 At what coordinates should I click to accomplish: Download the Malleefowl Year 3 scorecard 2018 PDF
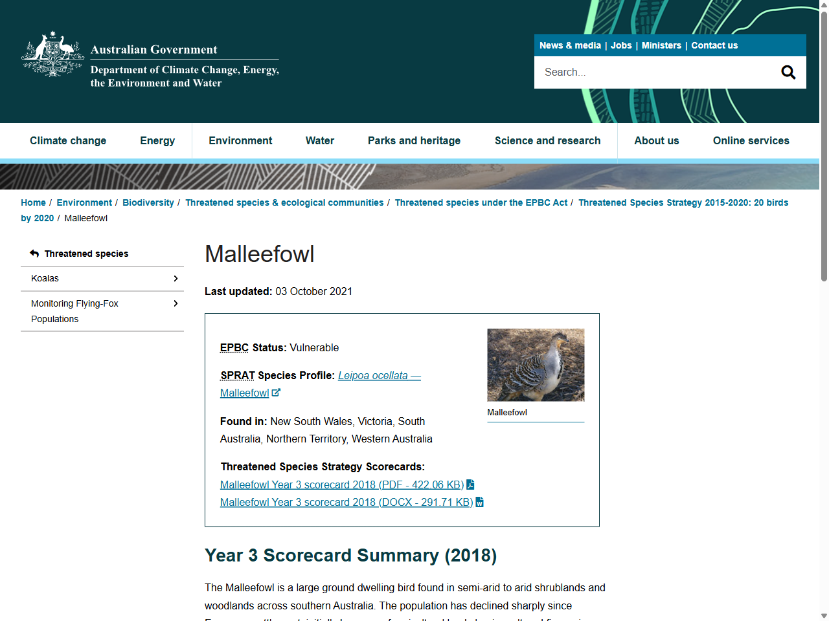(x=341, y=484)
